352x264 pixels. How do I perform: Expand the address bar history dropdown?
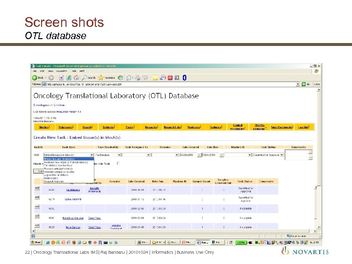pos(298,84)
